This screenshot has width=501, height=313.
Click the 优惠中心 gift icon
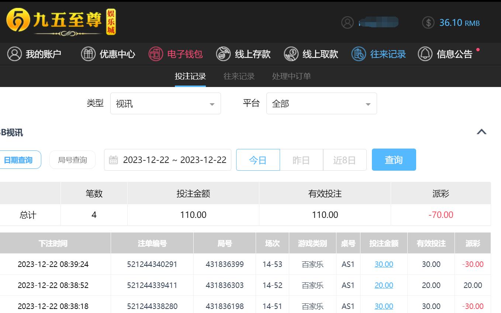(88, 54)
